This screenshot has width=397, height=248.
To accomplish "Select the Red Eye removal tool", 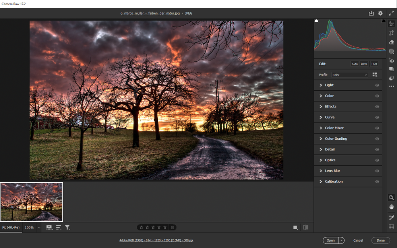I will [x=391, y=61].
